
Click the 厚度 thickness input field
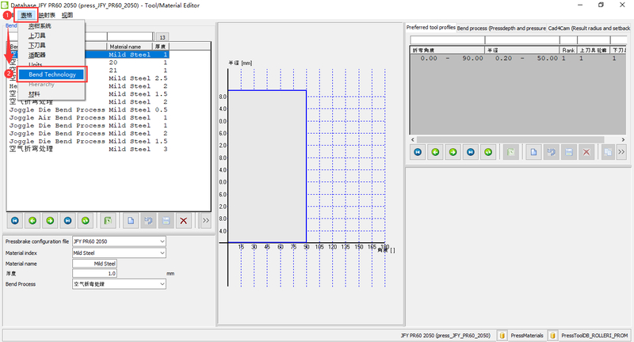(94, 273)
